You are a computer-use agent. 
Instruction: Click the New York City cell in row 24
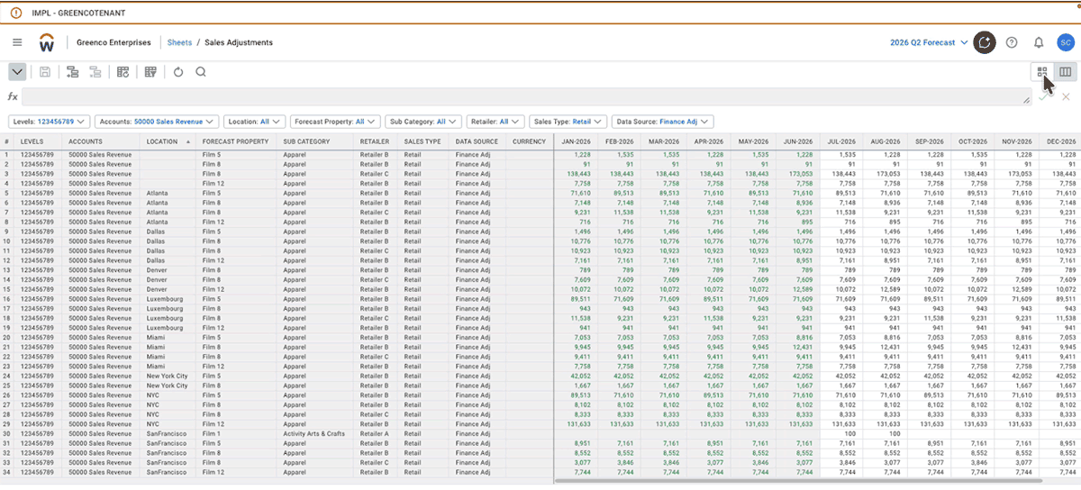168,376
